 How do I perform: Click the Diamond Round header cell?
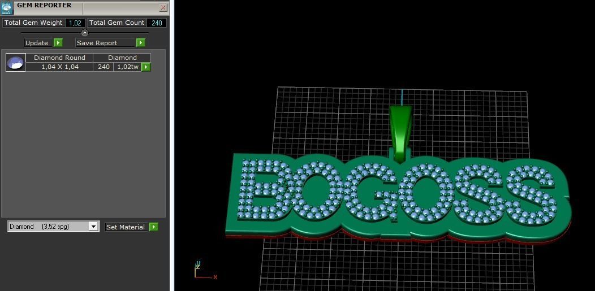coord(59,58)
